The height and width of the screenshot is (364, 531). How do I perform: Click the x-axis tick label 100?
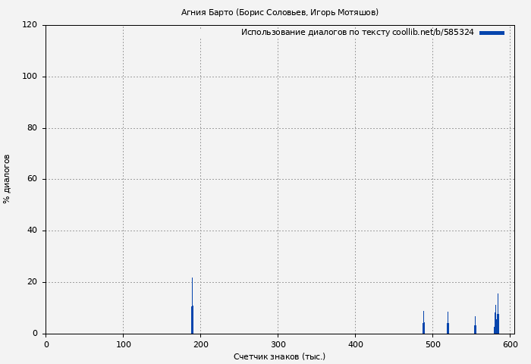coord(123,344)
